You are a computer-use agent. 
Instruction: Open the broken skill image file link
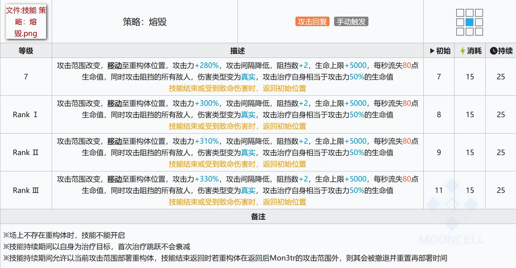click(26, 22)
